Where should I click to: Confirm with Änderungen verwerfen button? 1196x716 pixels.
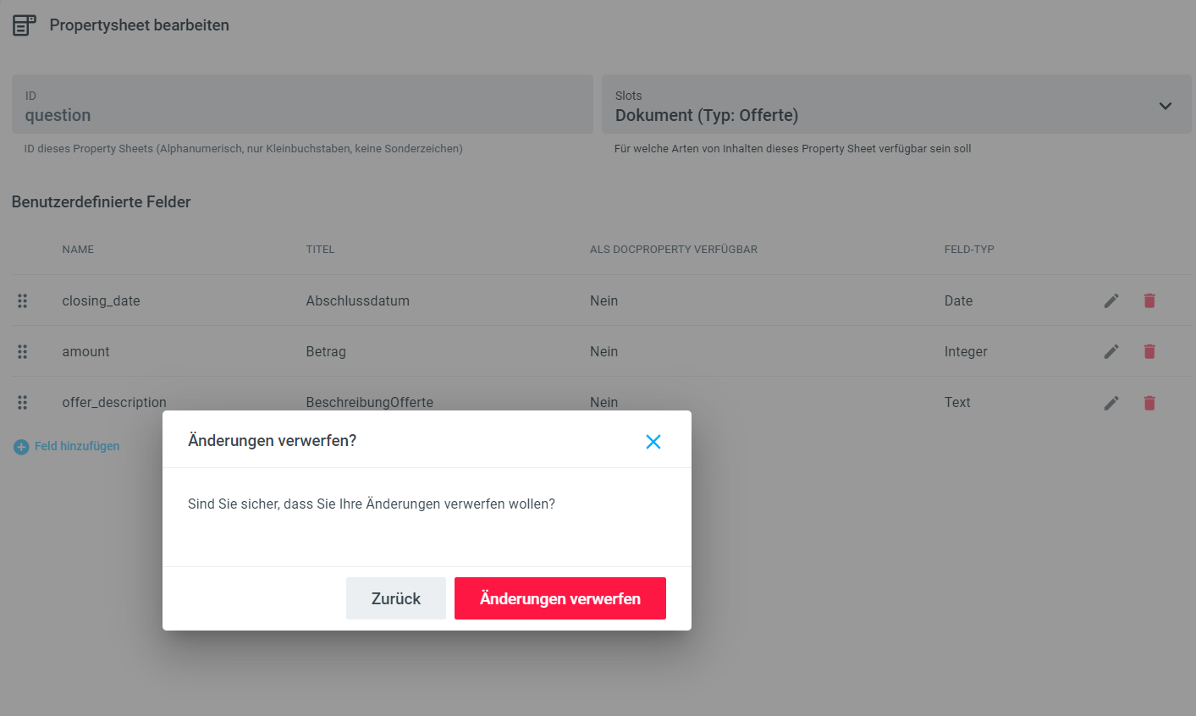559,598
